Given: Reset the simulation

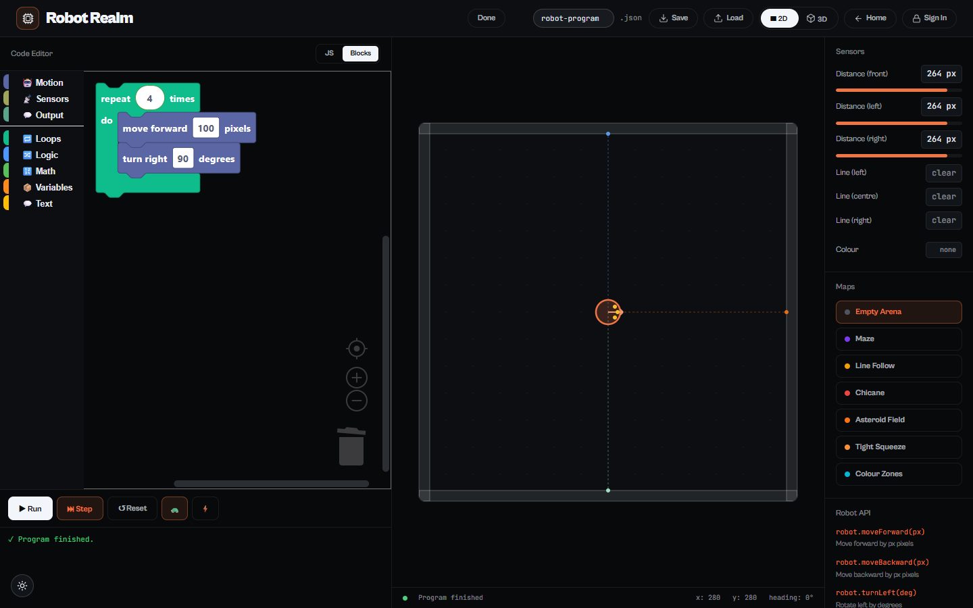Looking at the screenshot, I should [x=132, y=509].
